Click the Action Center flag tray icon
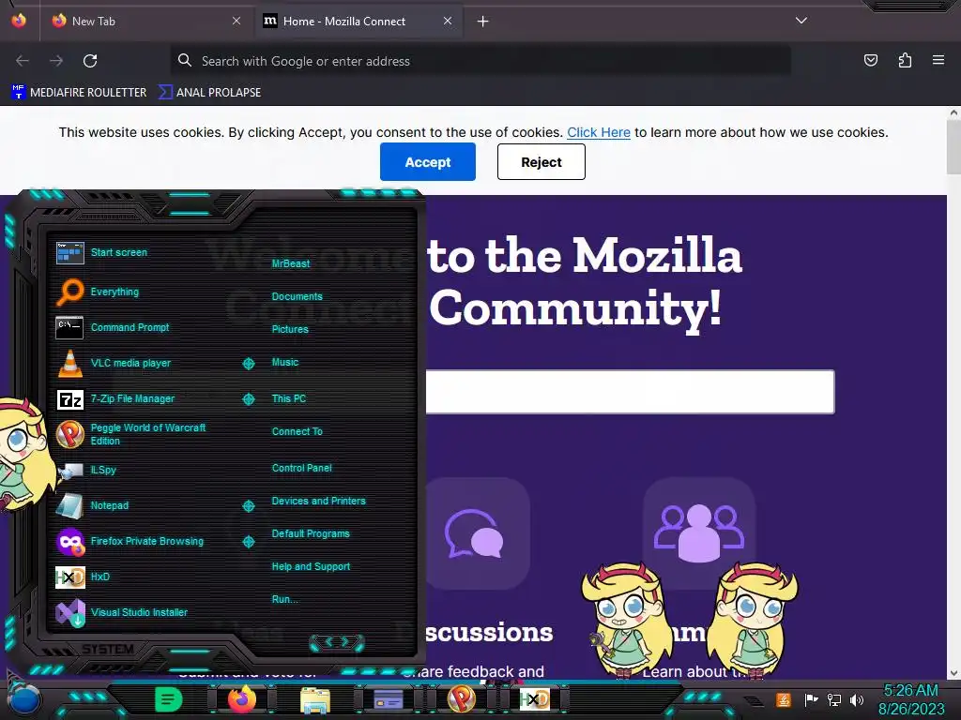This screenshot has height=720, width=961. coord(812,699)
